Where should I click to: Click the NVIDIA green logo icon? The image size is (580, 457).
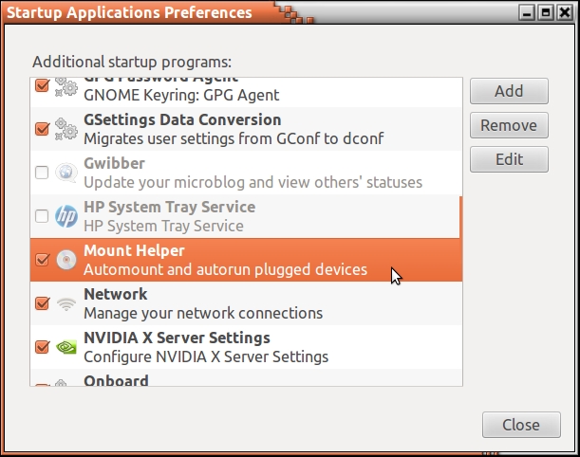click(x=65, y=347)
